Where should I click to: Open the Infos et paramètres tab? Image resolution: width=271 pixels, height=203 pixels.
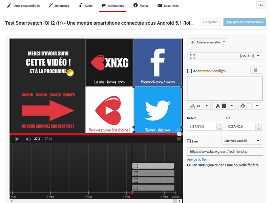pyautogui.click(x=23, y=6)
